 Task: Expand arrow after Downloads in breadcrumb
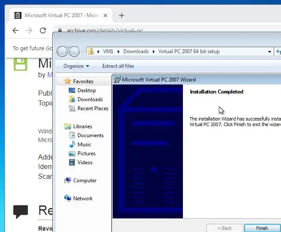154,52
